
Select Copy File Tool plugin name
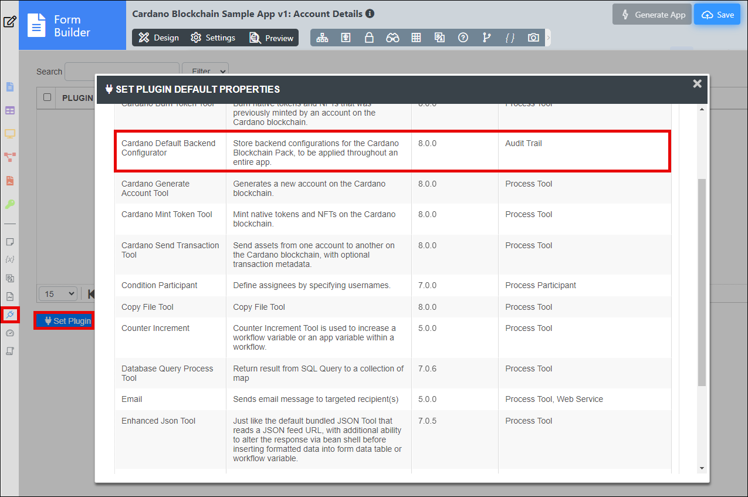(x=147, y=307)
